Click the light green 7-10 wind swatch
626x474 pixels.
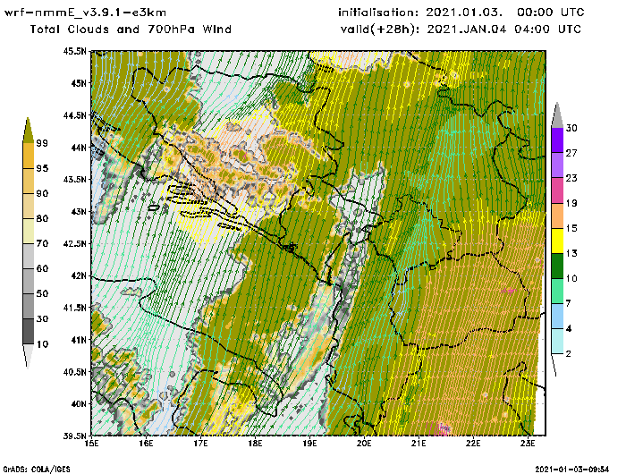click(x=557, y=292)
